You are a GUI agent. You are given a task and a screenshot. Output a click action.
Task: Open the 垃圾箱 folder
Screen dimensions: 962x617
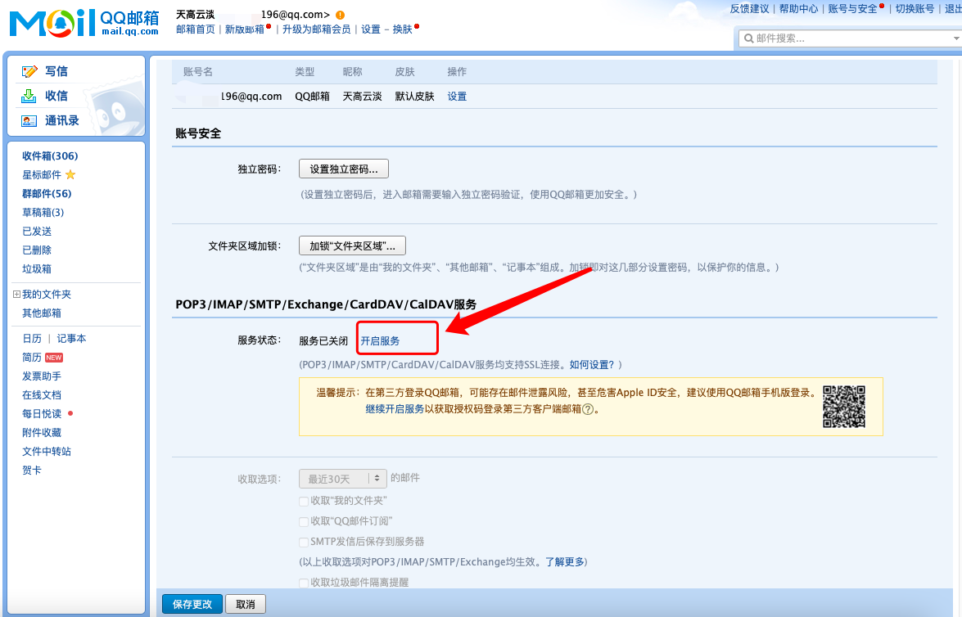coord(37,269)
